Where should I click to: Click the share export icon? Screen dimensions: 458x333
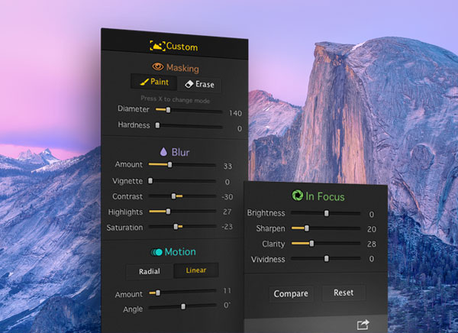click(363, 325)
